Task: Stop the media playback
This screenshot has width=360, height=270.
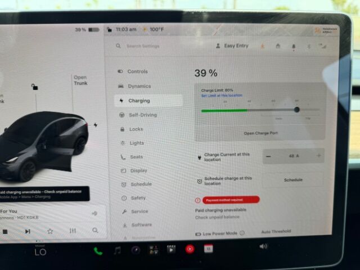Action: (x=5, y=232)
